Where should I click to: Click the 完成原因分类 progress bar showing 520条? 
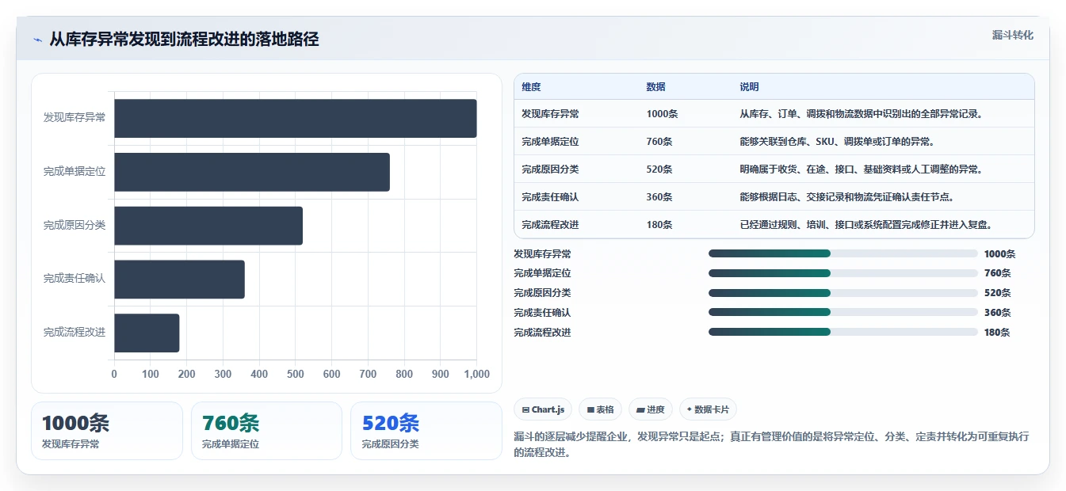[x=843, y=293]
